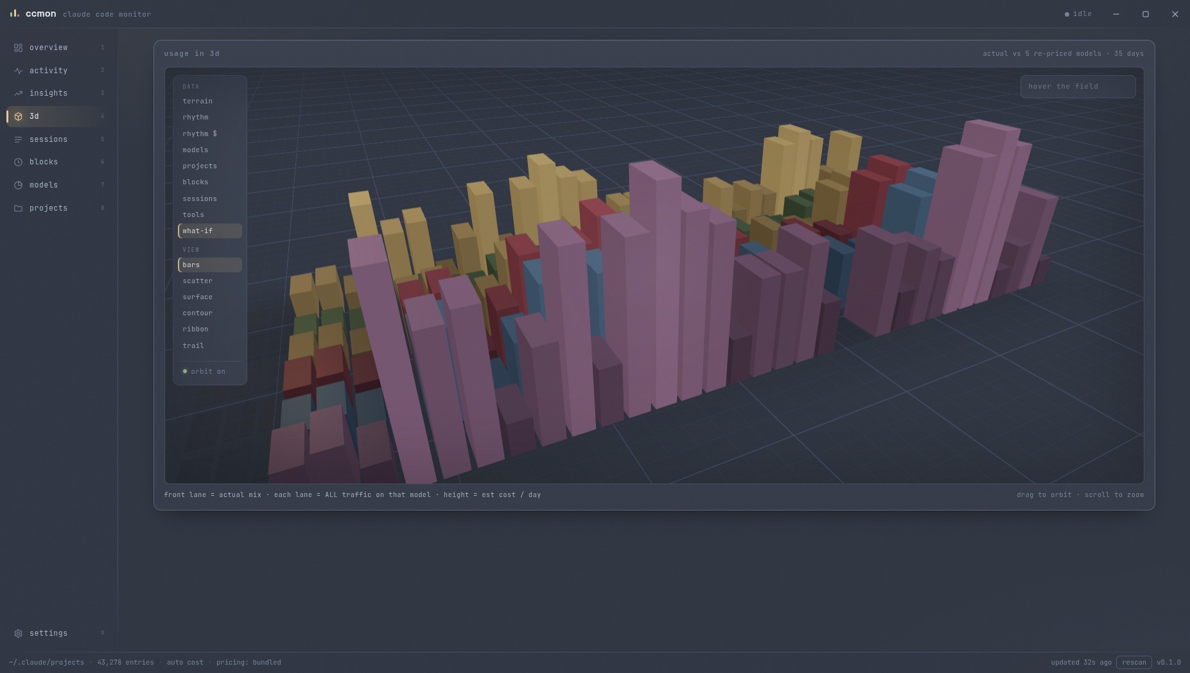The height and width of the screenshot is (673, 1190).
Task: Switch view to ribbon
Action: [x=209, y=329]
